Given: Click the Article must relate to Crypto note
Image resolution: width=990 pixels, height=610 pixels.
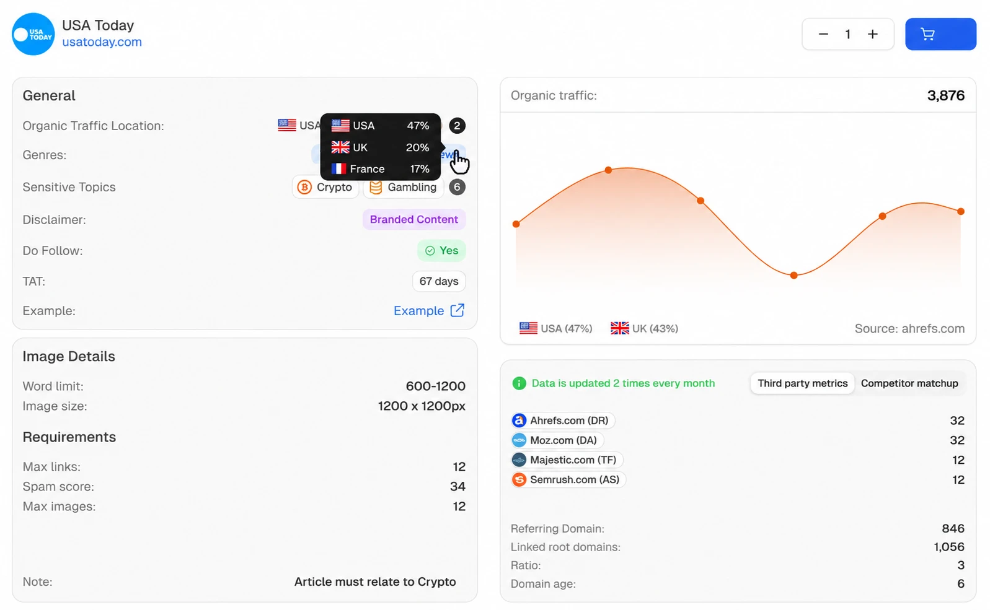Looking at the screenshot, I should 375,582.
